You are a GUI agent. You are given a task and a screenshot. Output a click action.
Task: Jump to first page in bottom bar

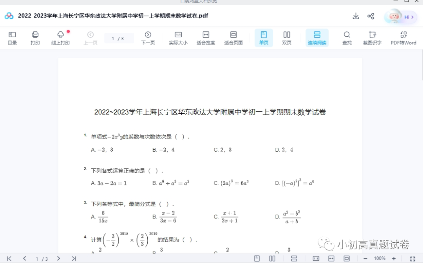(9, 258)
